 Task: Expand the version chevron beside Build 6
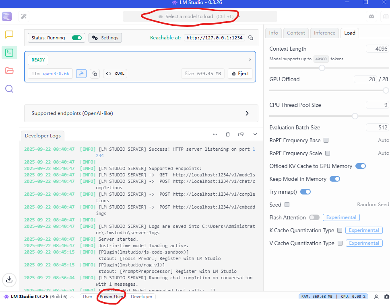pos(72,297)
